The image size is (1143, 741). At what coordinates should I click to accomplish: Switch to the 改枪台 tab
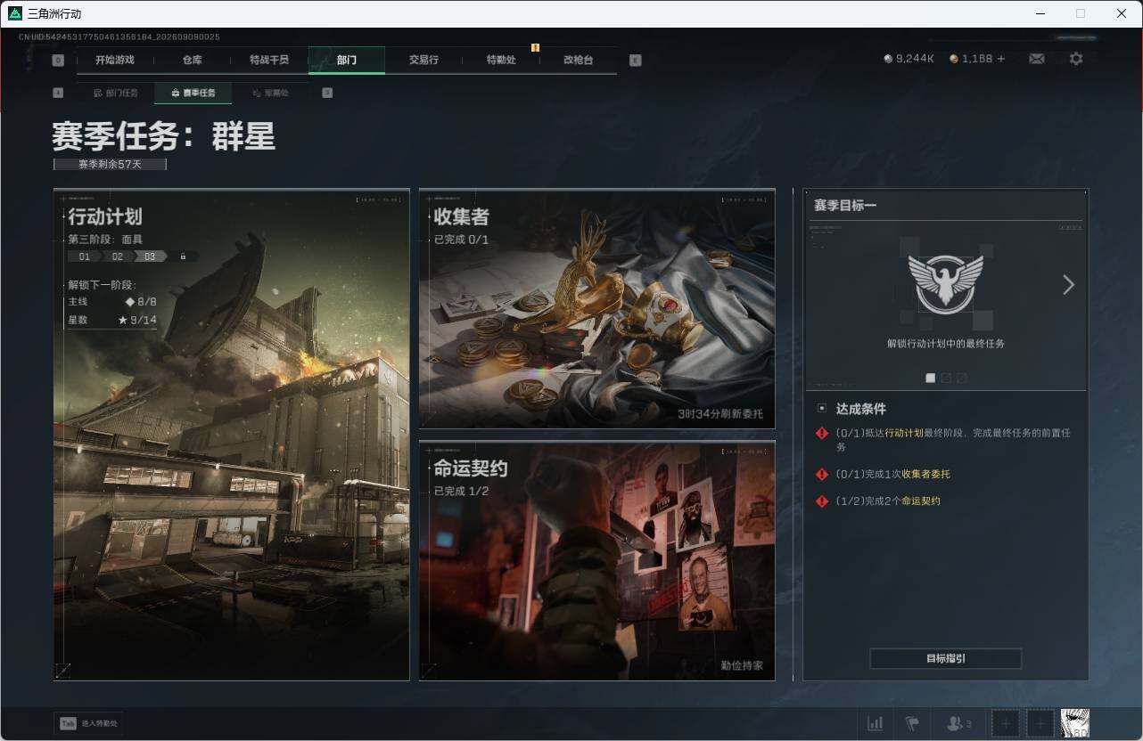[578, 61]
